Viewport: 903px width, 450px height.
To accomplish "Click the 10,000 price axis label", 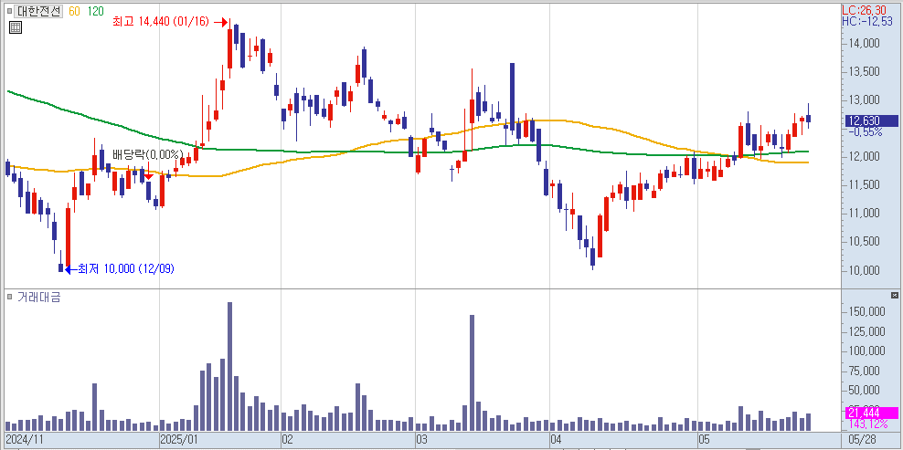I will 866,270.
